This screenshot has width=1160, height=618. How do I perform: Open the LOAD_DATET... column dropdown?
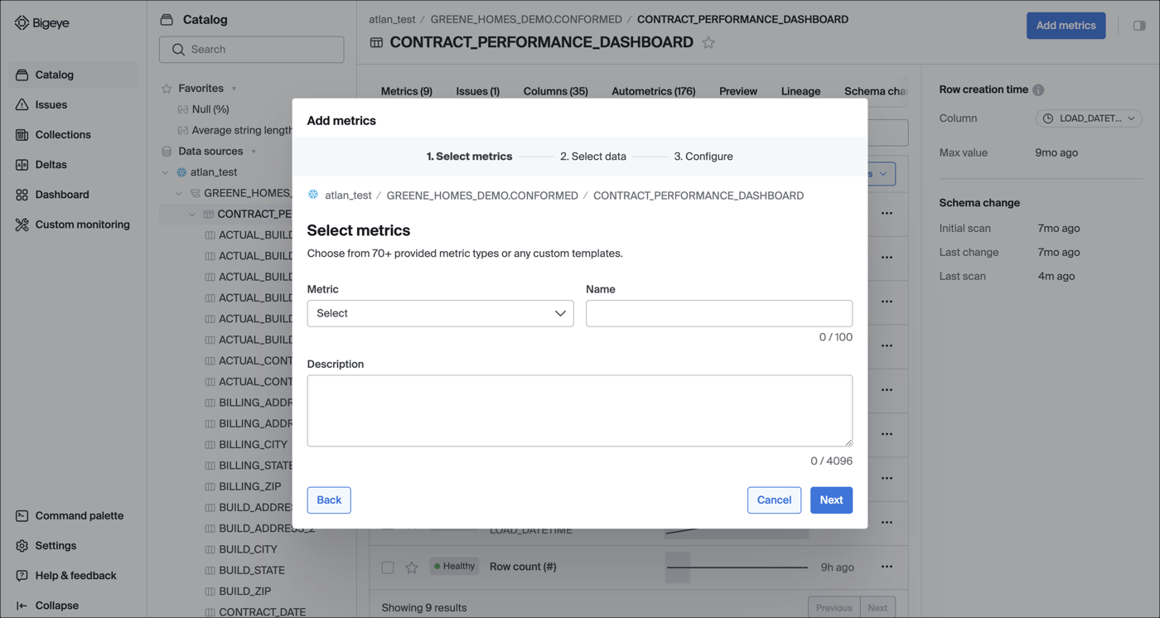1089,118
